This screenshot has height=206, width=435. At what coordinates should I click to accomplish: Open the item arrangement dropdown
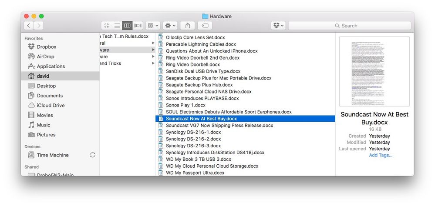coord(153,26)
